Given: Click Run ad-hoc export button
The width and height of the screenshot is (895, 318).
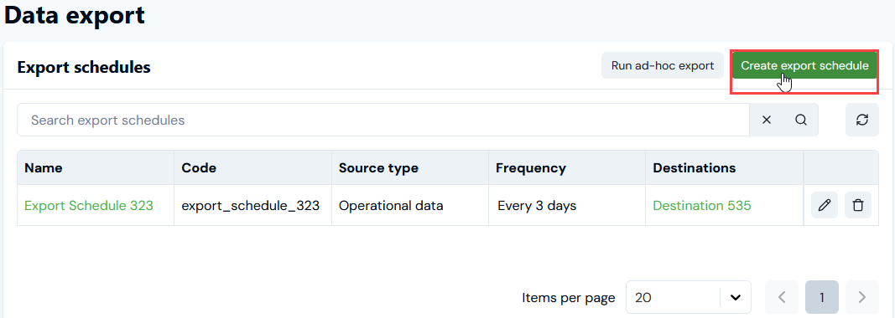Looking at the screenshot, I should (x=662, y=65).
